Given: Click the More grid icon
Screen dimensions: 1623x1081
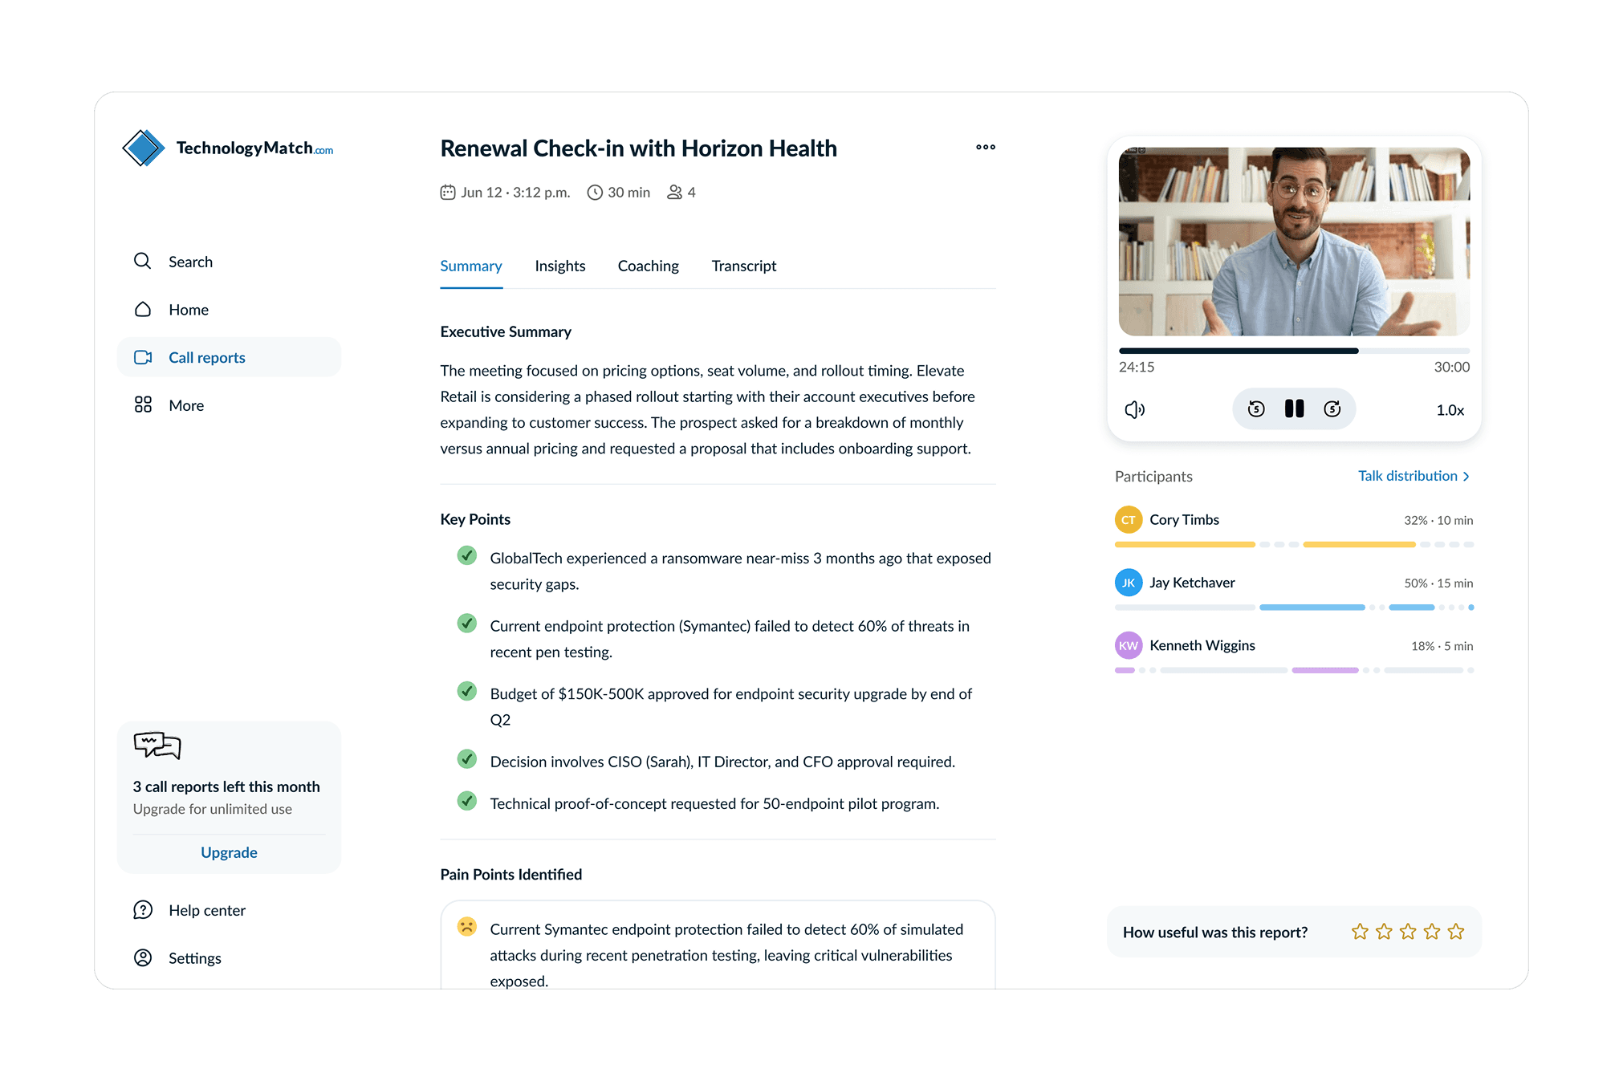Looking at the screenshot, I should coord(143,404).
